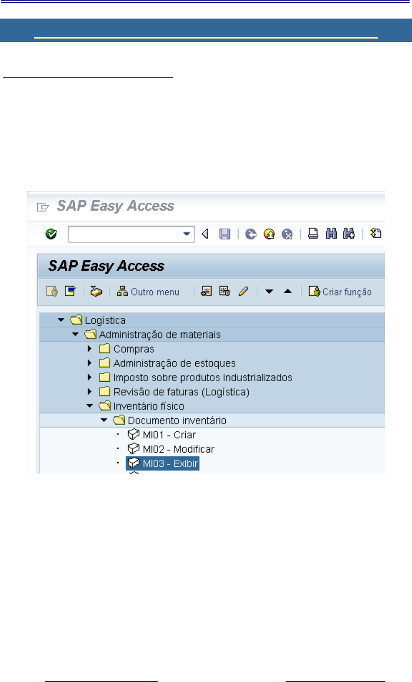Collapse the Administração de materiais node

pos(75,335)
